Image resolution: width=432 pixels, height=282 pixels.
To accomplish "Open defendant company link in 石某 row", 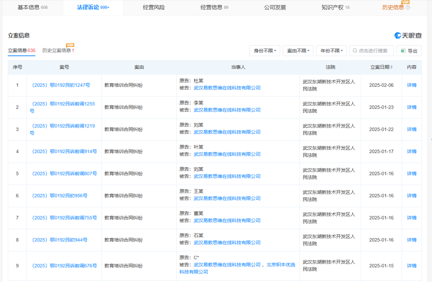I will tap(227, 243).
